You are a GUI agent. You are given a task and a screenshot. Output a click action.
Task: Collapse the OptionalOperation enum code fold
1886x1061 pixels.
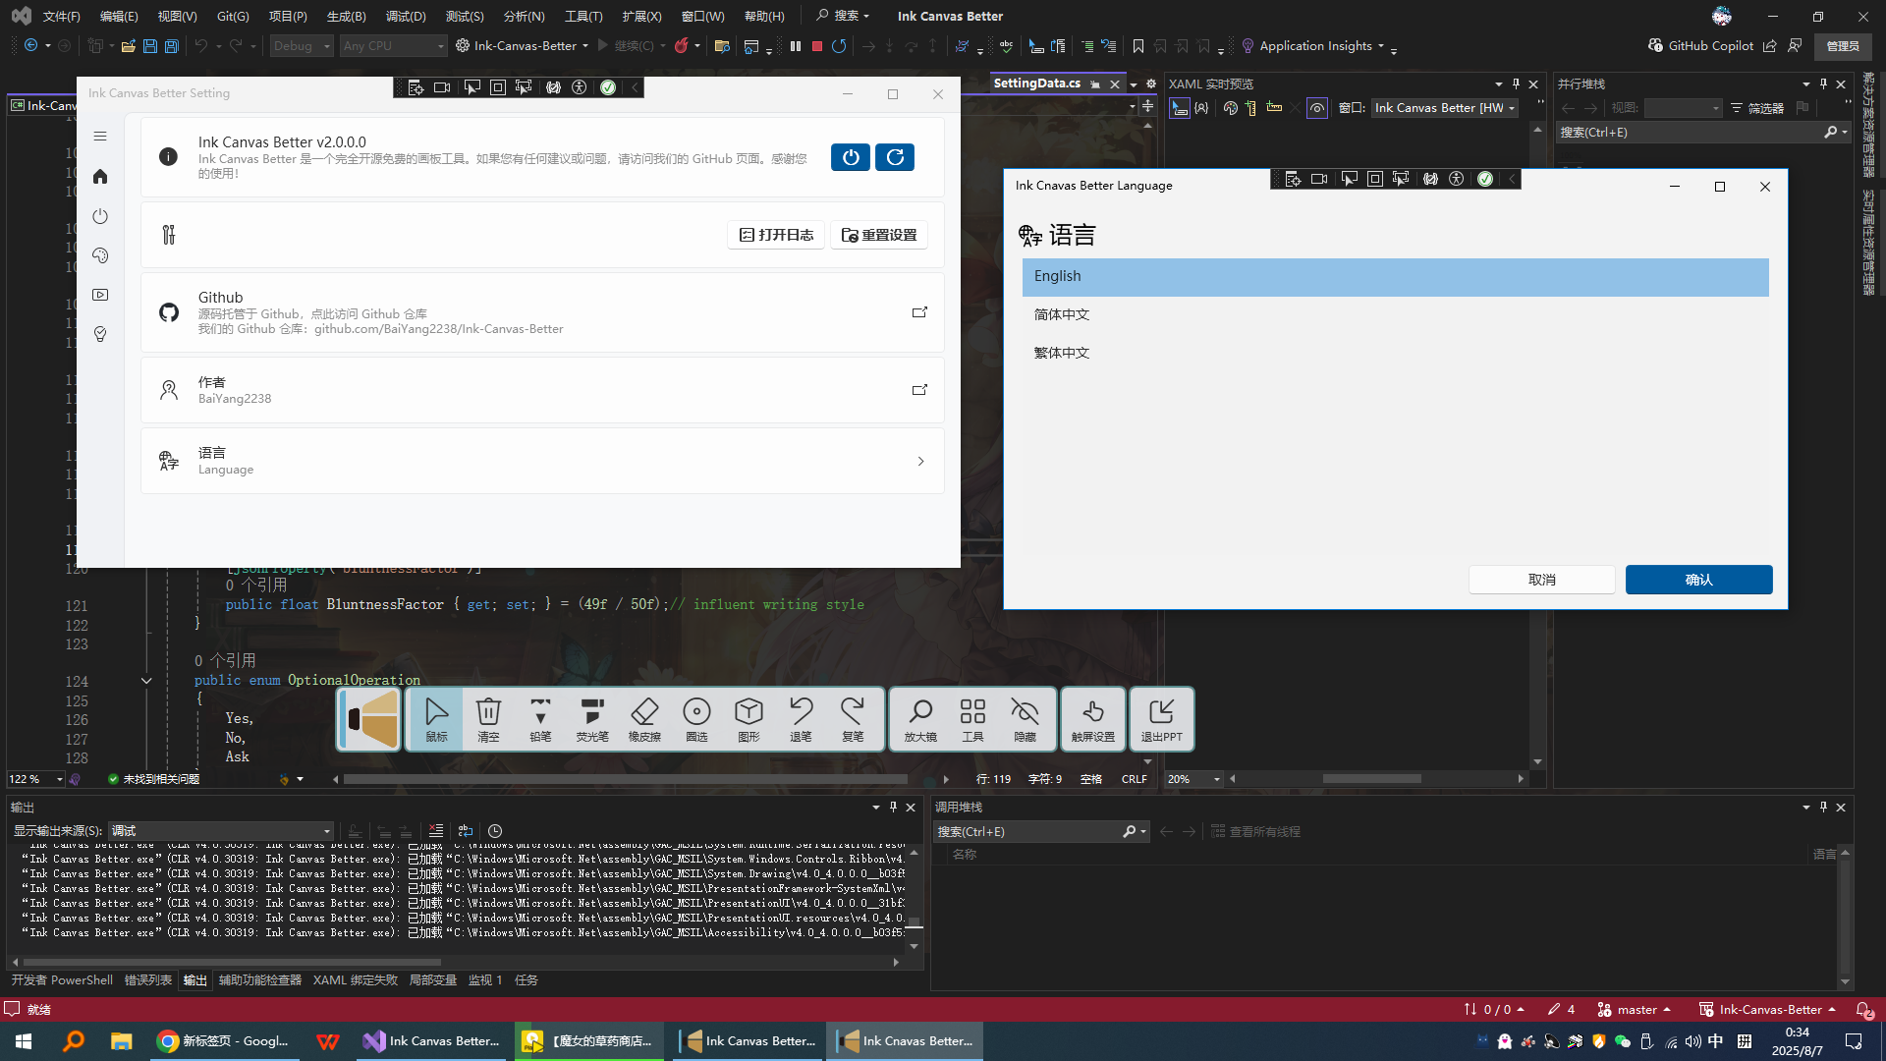point(146,681)
